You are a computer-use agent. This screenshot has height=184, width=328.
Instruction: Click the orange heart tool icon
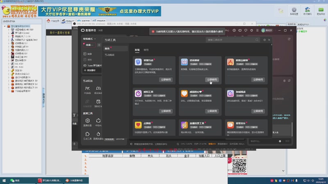click(x=184, y=94)
